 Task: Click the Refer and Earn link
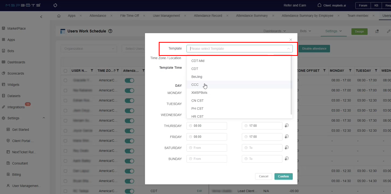(x=295, y=5)
